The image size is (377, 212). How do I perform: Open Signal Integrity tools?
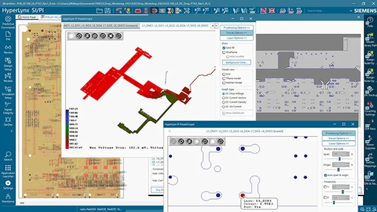click(x=8, y=108)
